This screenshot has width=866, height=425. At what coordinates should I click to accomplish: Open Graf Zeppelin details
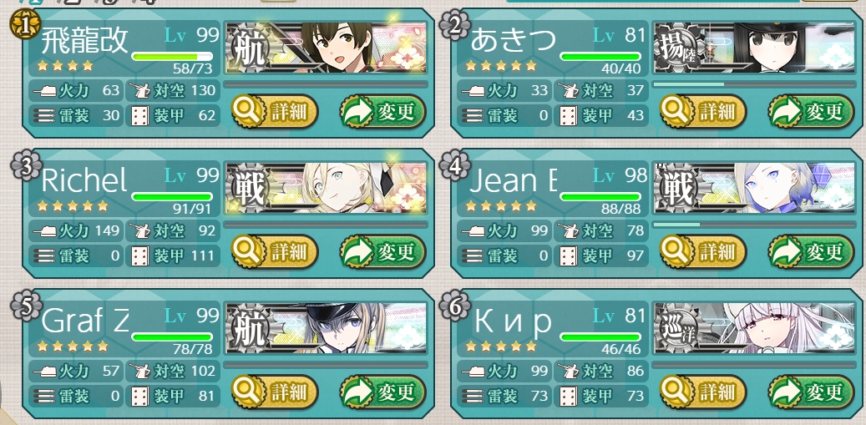pos(275,392)
